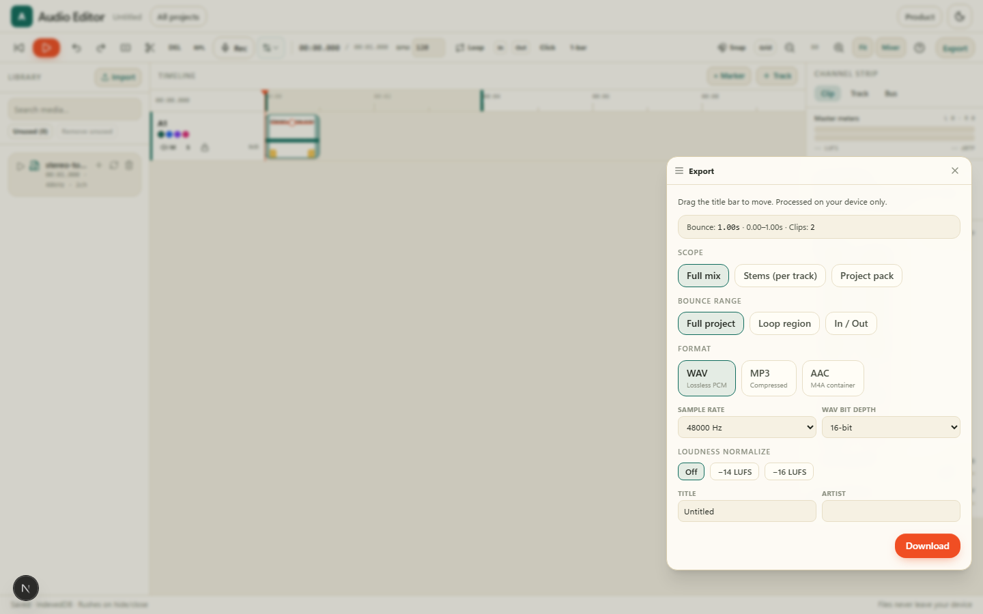Toggle the dark mode moon icon

coord(960,17)
